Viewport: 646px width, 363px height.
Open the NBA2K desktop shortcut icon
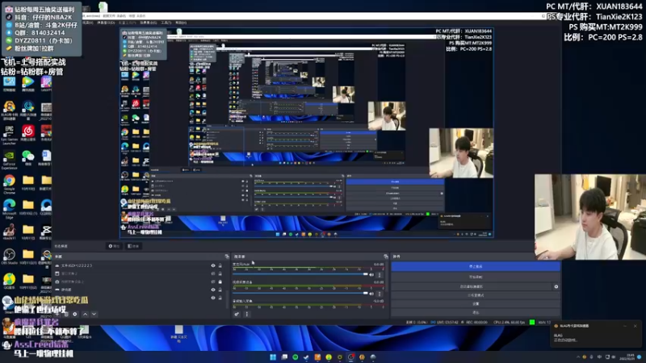pyautogui.click(x=9, y=232)
